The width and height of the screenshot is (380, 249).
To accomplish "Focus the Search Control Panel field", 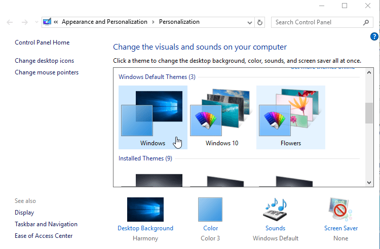I will 322,22.
